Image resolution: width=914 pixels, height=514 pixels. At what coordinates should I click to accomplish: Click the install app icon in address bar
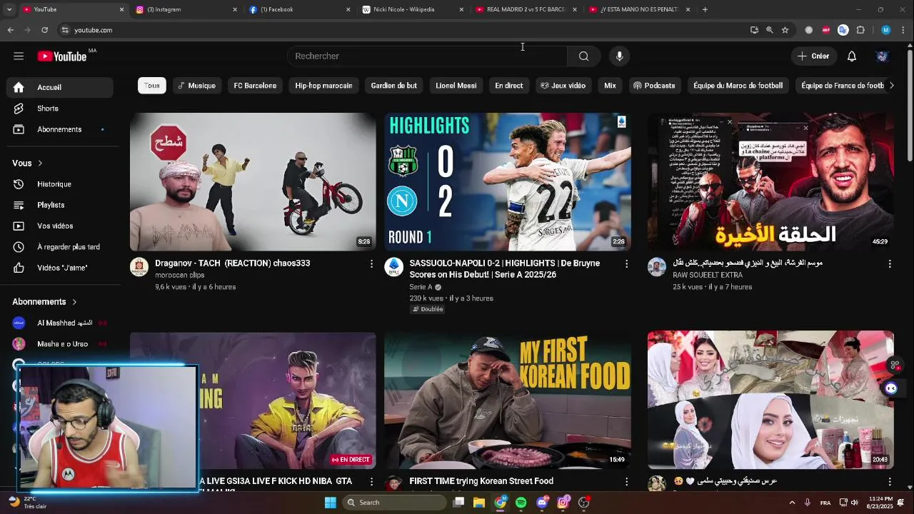[754, 30]
